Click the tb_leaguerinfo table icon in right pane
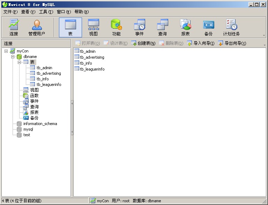Viewport: 268px width, 205px height. click(x=77, y=69)
